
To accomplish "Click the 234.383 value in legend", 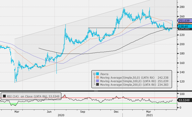I will click(x=163, y=85).
